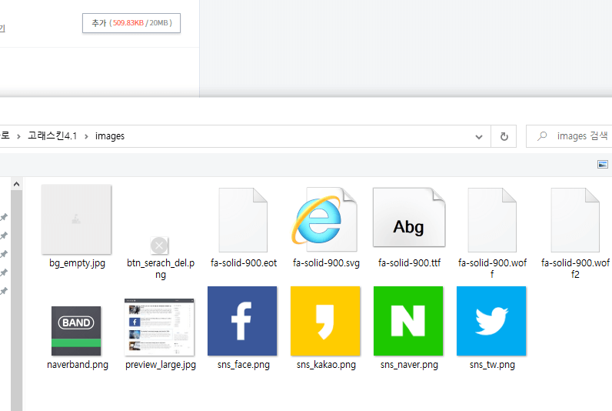Viewport: 612px width, 411px height.
Task: Click the sns_naver.png file name
Action: click(x=409, y=365)
